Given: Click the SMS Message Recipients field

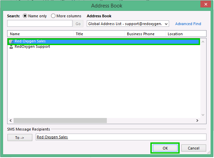Looking at the screenshot, I should pyautogui.click(x=121, y=137).
